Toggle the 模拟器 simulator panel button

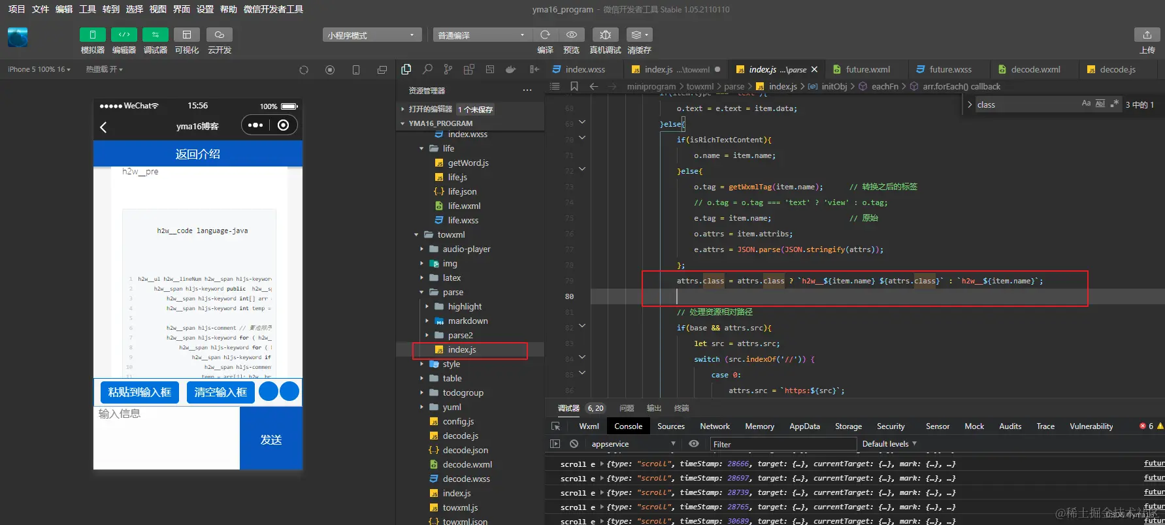(92, 35)
